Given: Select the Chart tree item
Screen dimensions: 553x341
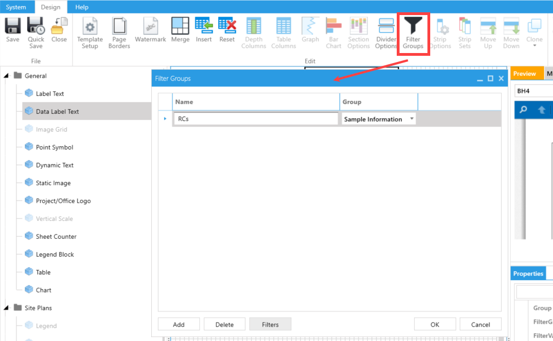Looking at the screenshot, I should [44, 290].
